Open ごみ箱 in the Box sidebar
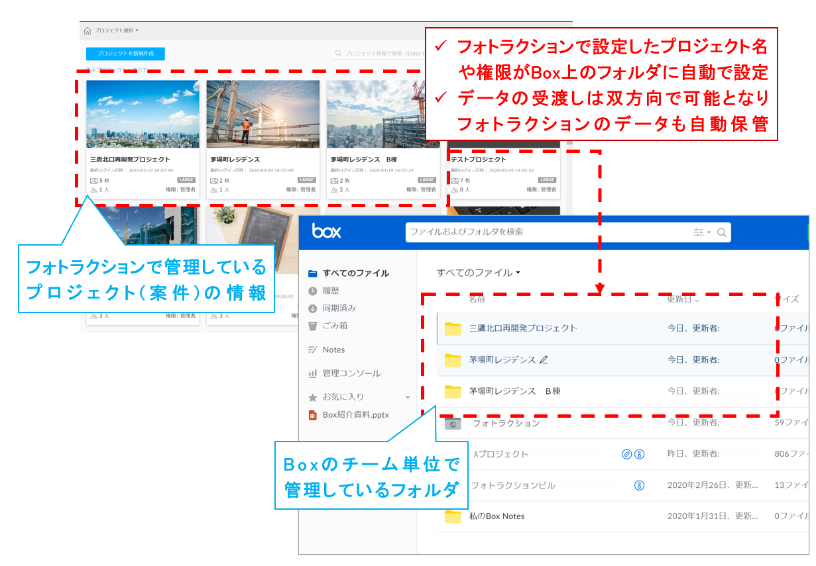The width and height of the screenshot is (816, 566). tap(335, 326)
